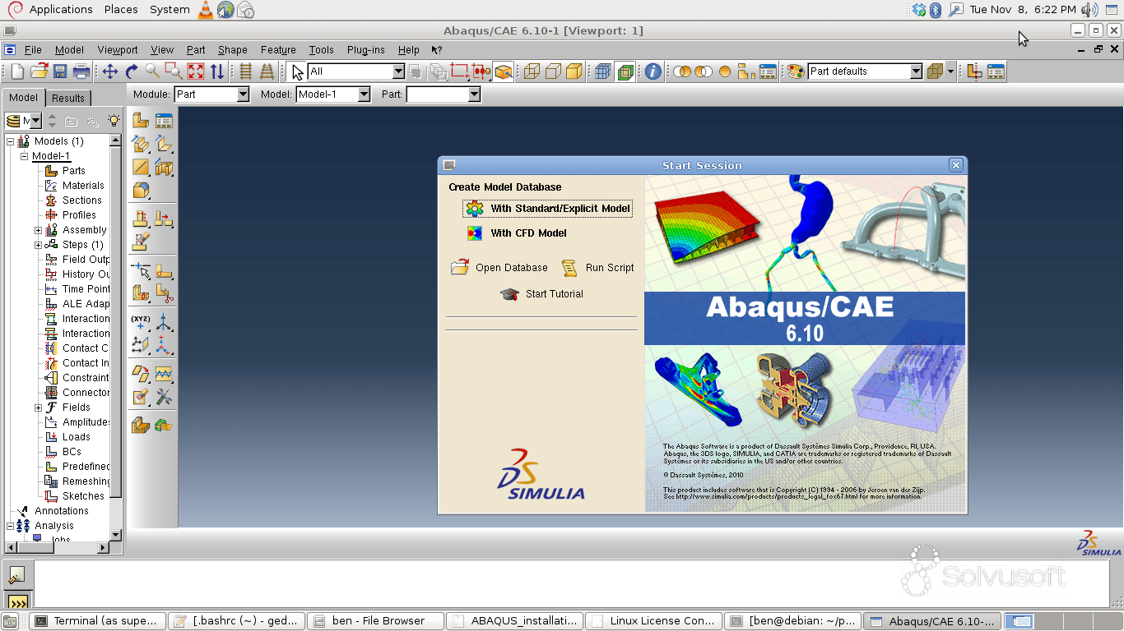Enable shaded render style cube icon
This screenshot has width=1124, height=631.
point(574,71)
